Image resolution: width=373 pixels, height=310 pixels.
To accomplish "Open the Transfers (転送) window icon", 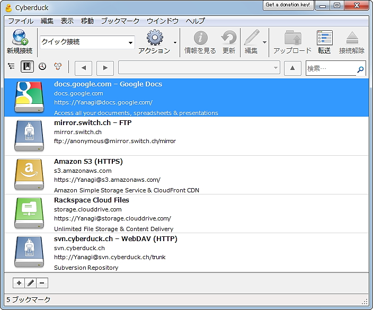I will tap(324, 38).
